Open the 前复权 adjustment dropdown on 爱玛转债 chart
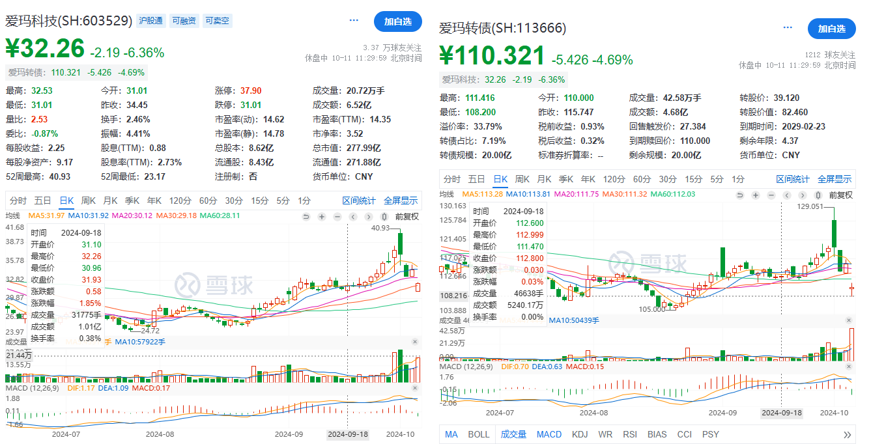Viewport: 871px width, 444px height. [840, 195]
